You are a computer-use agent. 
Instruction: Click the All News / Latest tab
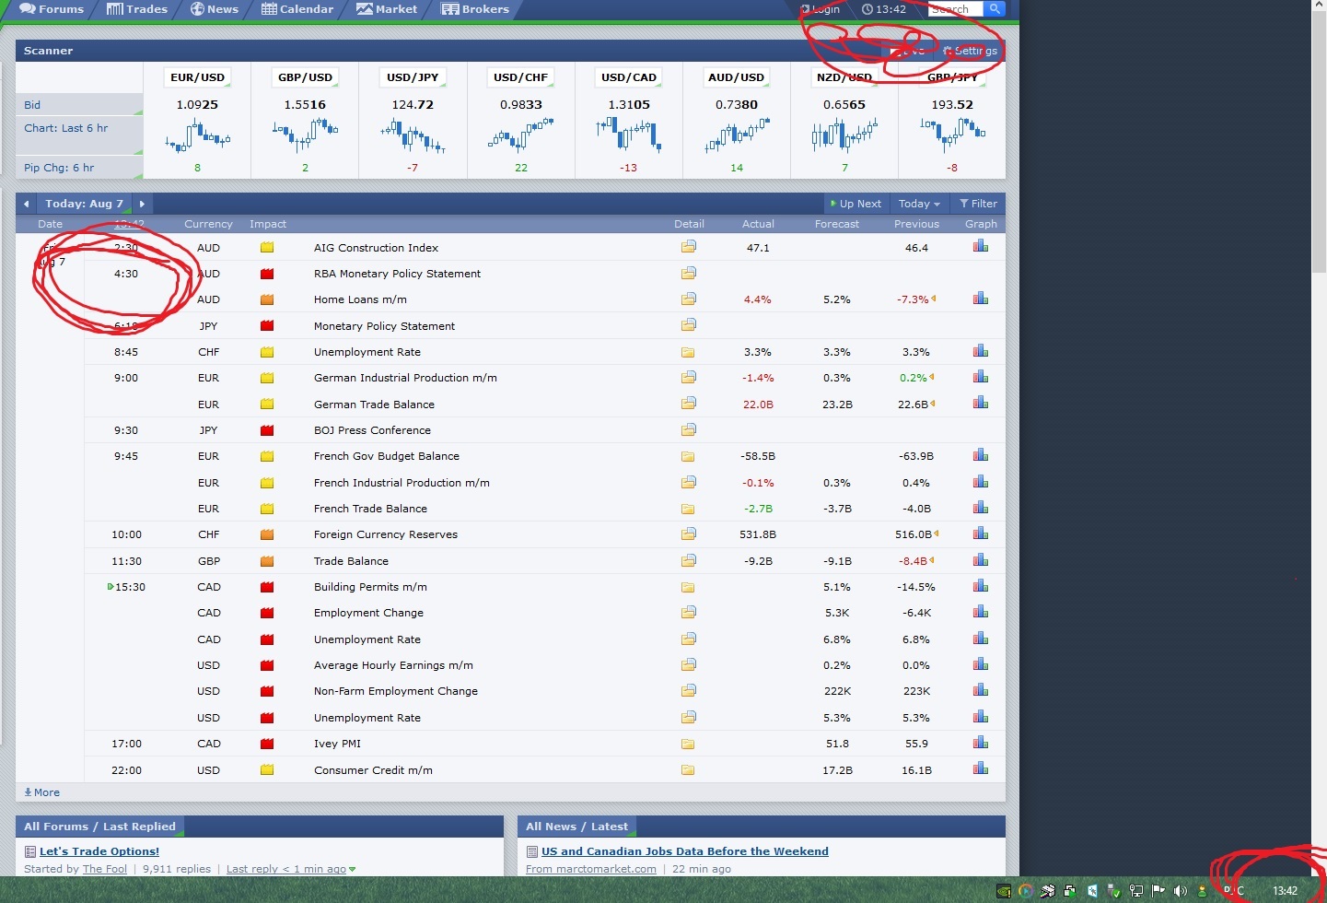coord(576,827)
